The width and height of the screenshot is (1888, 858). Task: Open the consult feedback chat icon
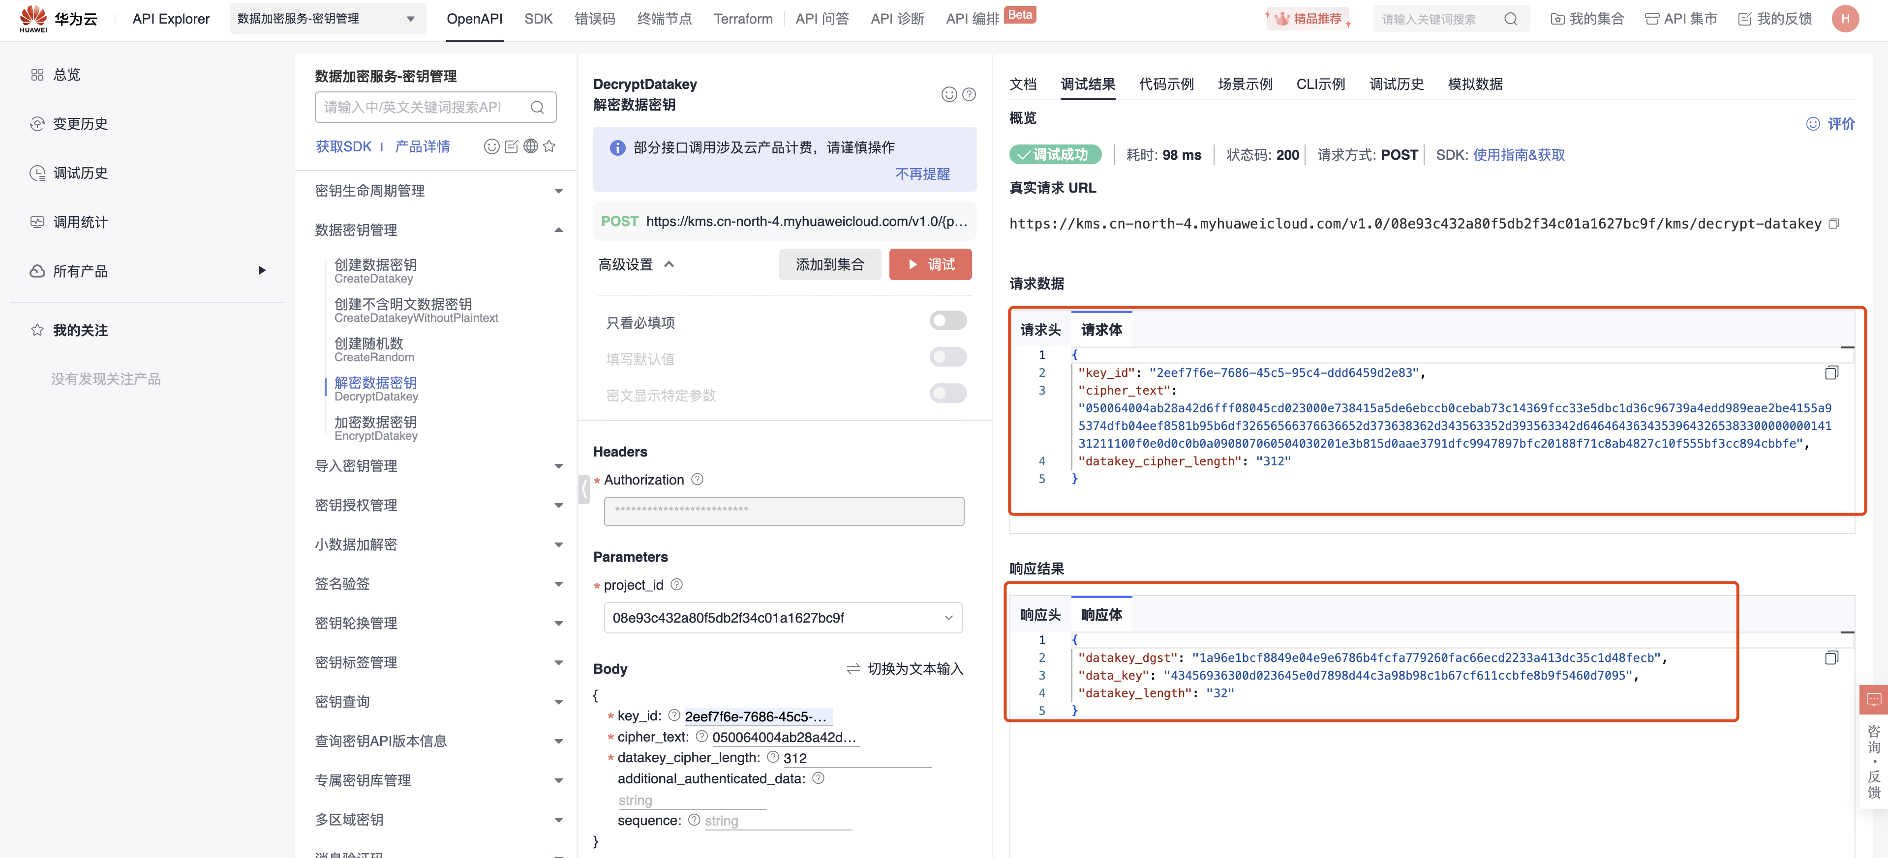1873,700
